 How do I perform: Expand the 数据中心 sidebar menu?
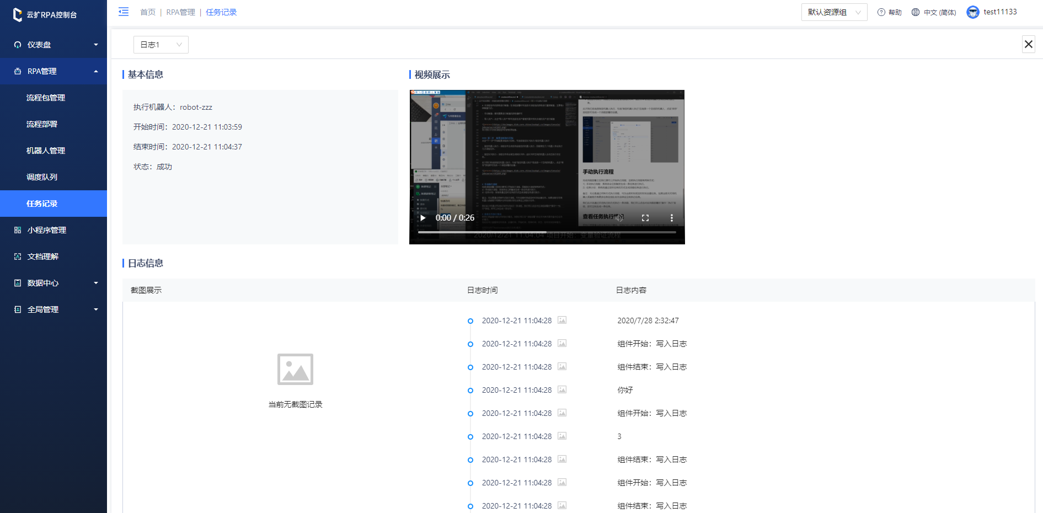[x=54, y=283]
